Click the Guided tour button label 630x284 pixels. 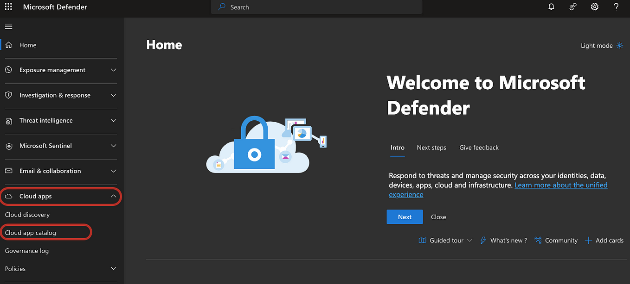(x=446, y=241)
